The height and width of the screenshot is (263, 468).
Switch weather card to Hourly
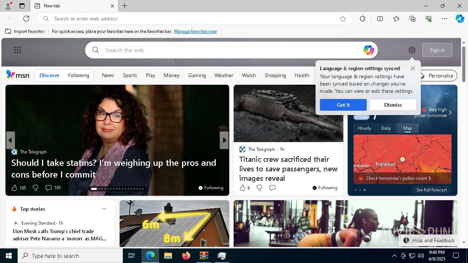(x=365, y=128)
